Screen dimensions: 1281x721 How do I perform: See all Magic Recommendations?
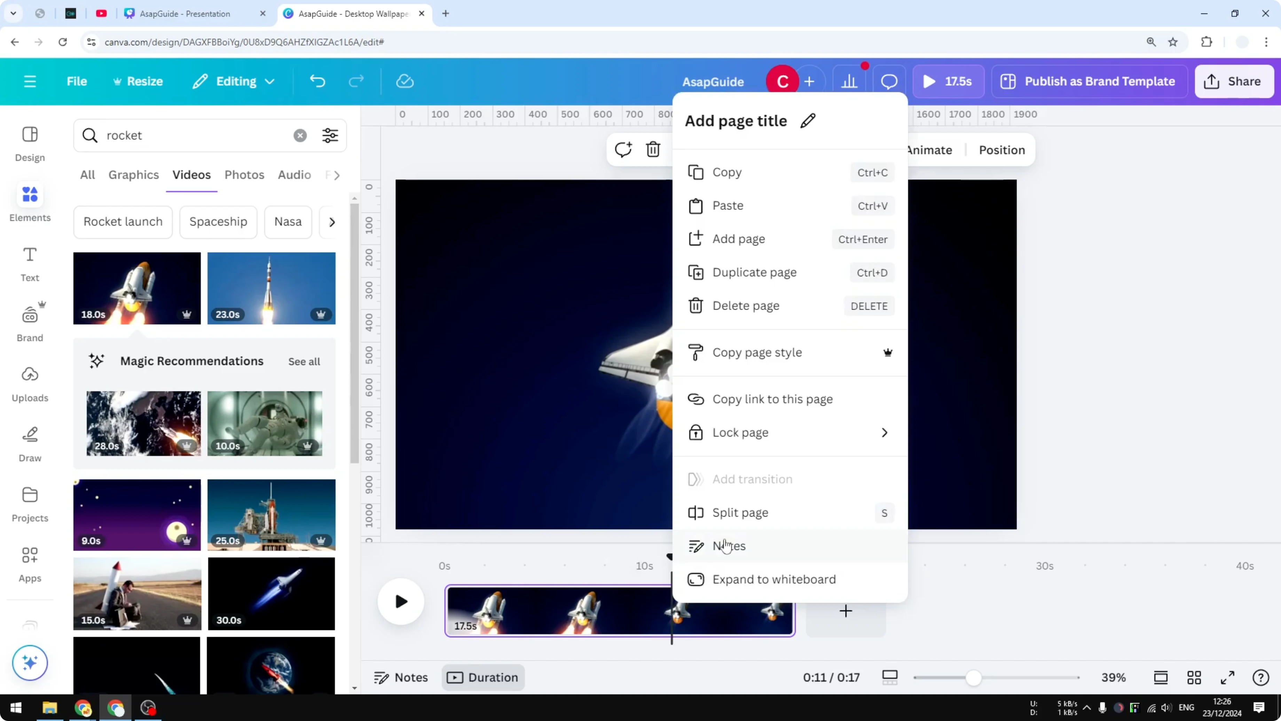(x=303, y=361)
